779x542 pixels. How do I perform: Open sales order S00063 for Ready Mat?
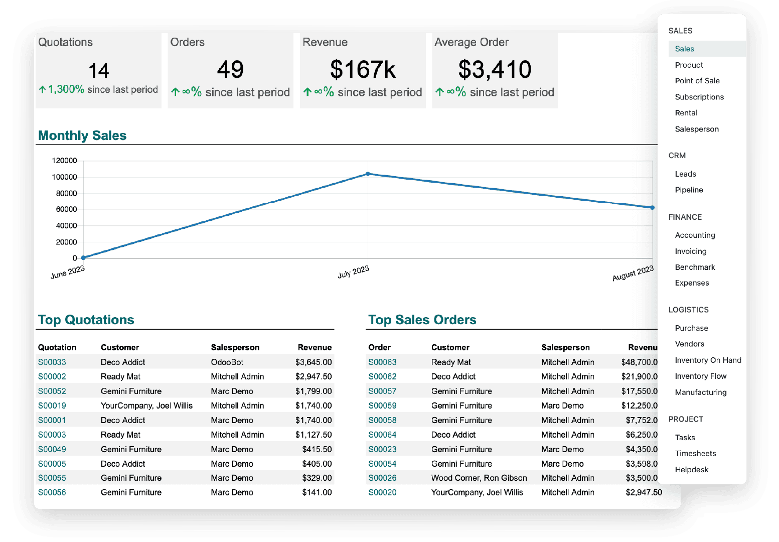[382, 362]
